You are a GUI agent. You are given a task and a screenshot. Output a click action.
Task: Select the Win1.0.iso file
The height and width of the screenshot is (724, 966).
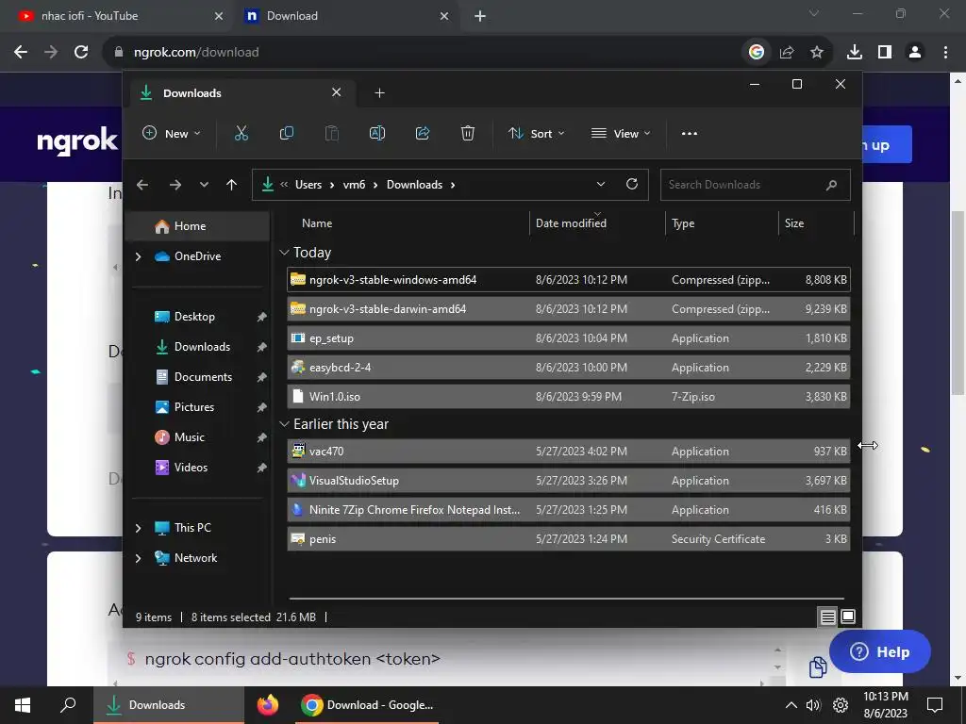569,397
